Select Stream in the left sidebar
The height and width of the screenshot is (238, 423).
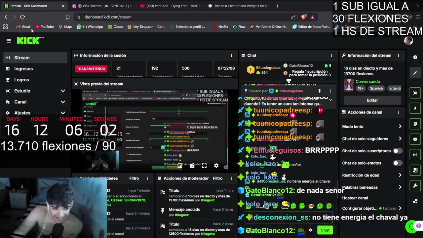click(35, 58)
